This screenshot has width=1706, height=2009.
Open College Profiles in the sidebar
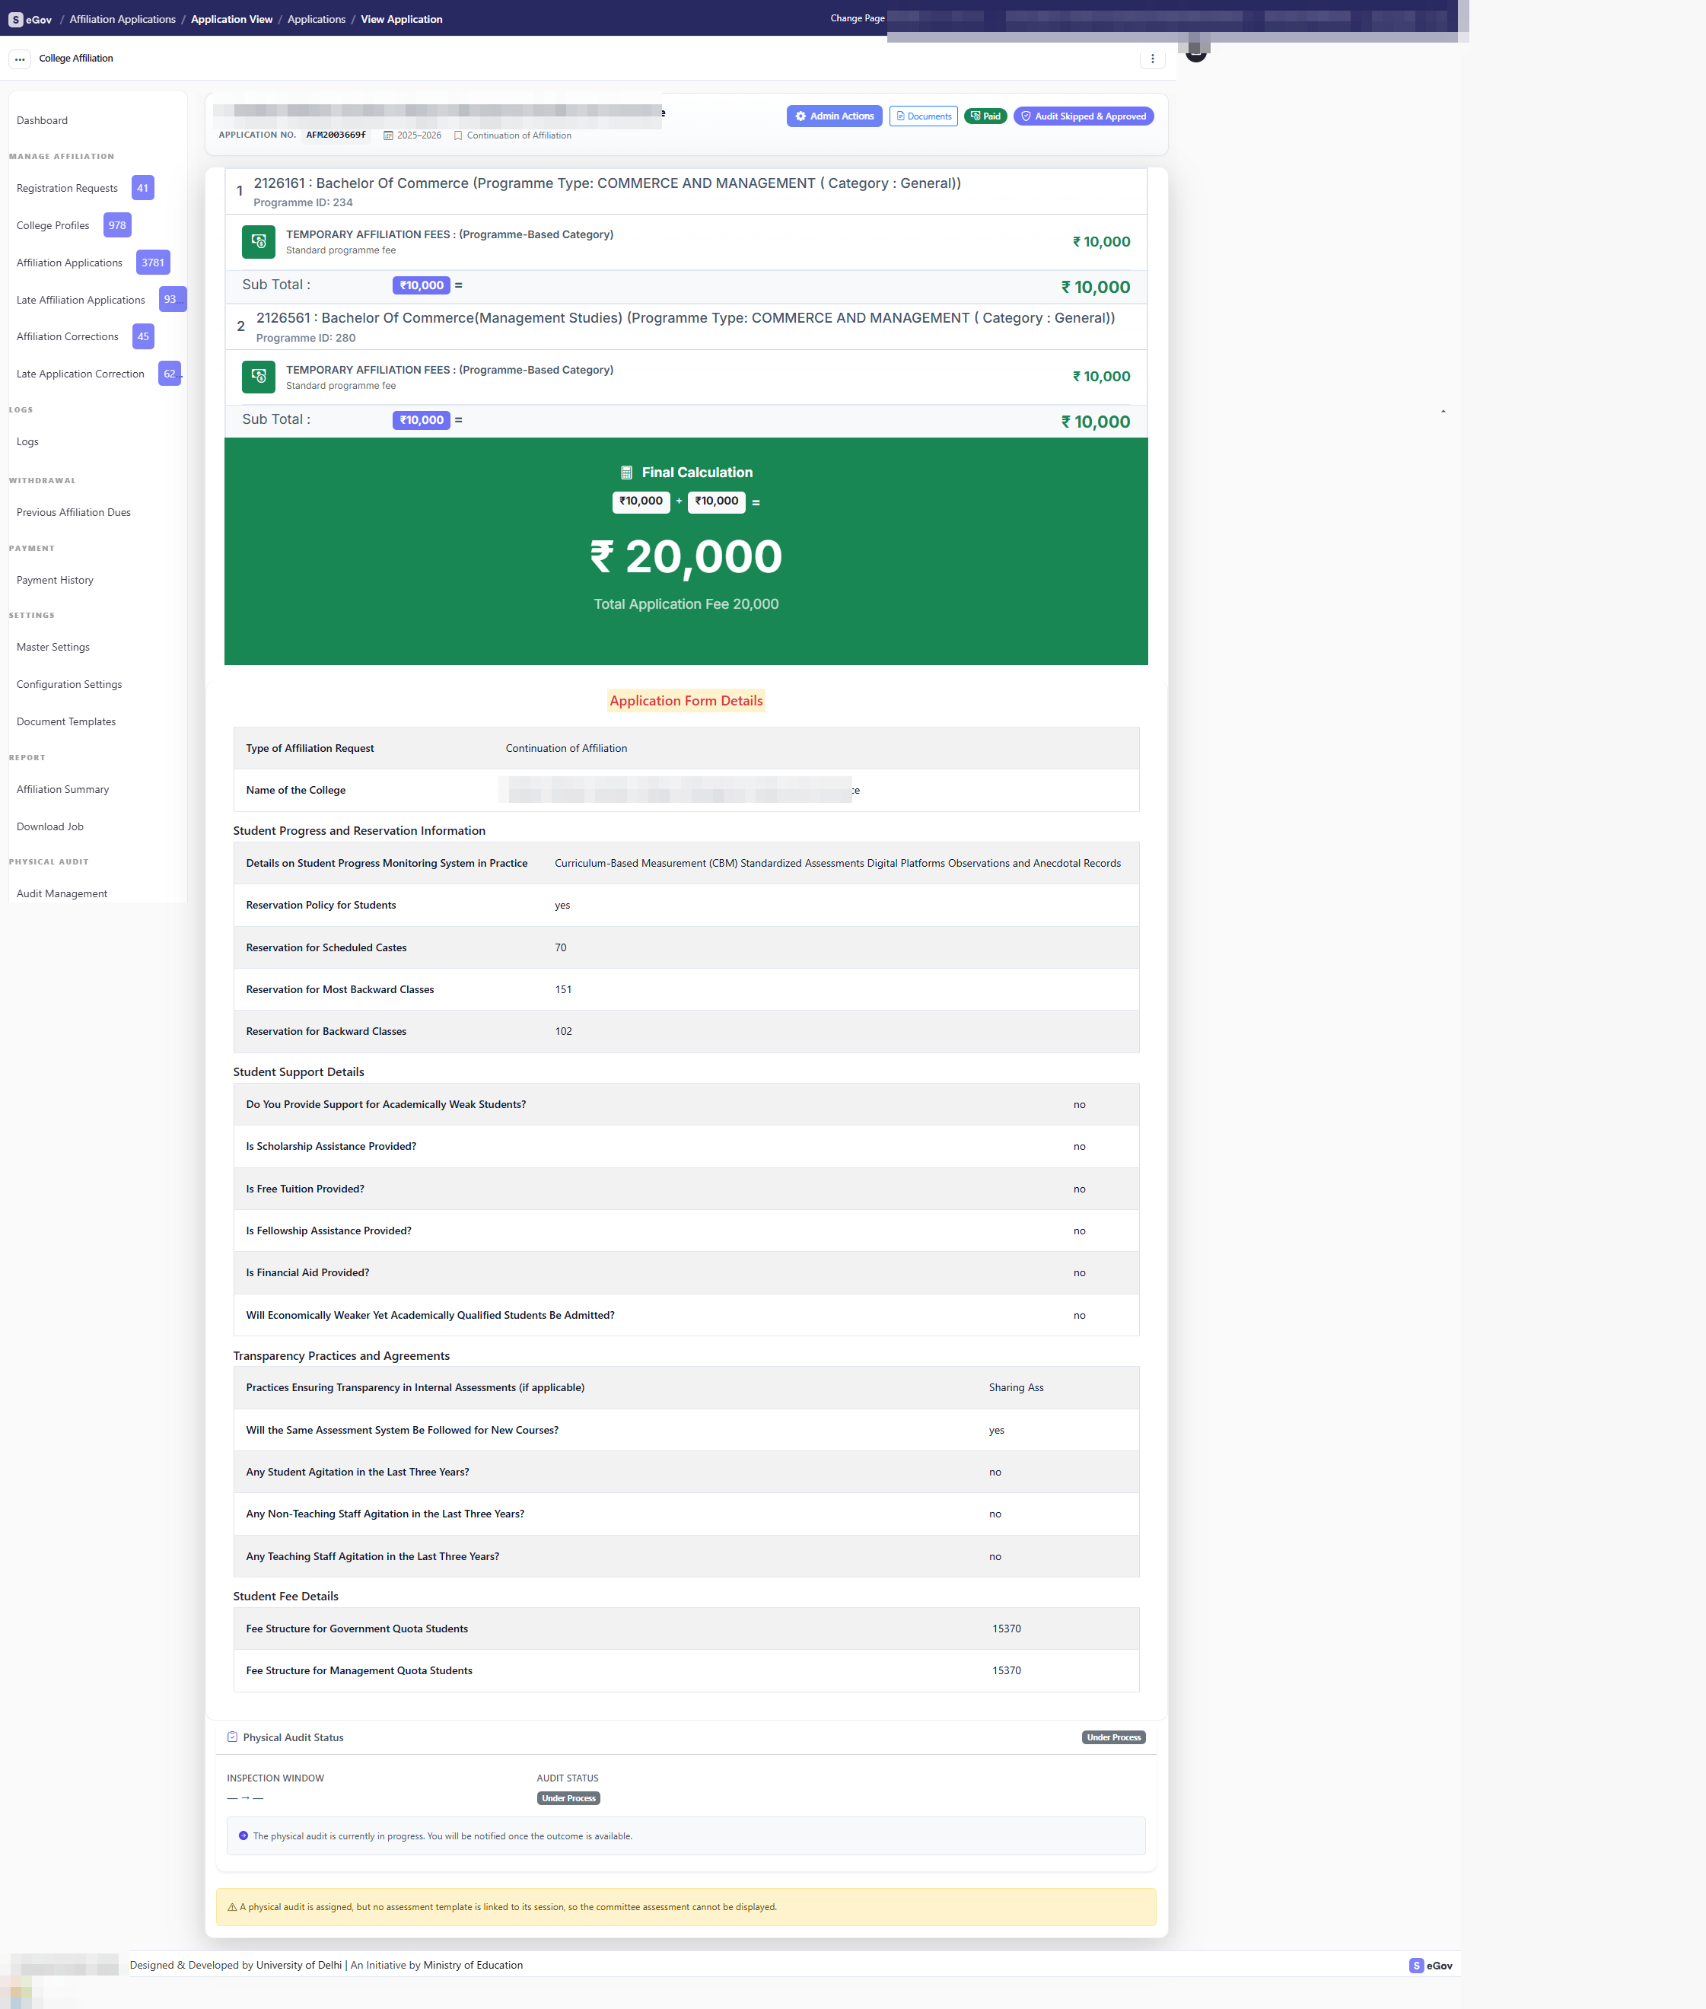tap(53, 225)
